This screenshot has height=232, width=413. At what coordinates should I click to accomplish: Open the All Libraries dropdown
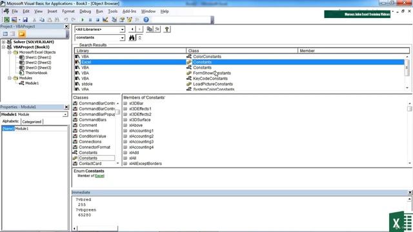point(122,30)
